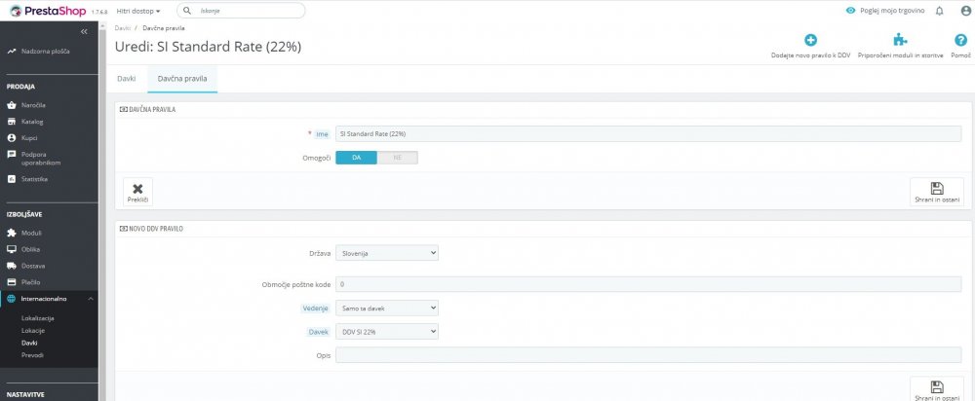Open Kupci person icon
The width and height of the screenshot is (975, 401).
11,138
